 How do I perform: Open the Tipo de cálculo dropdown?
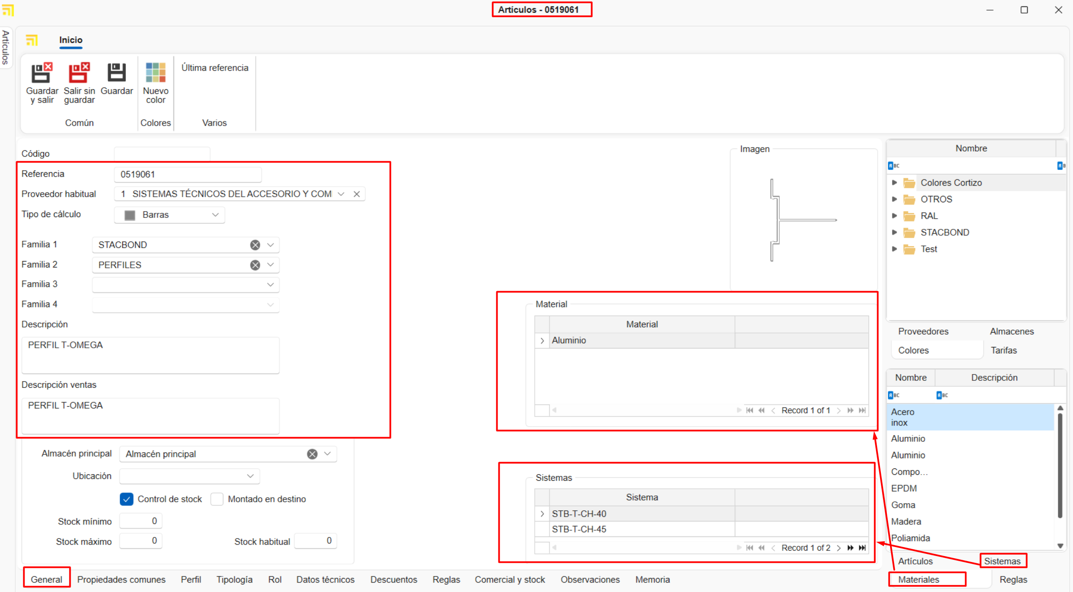pyautogui.click(x=215, y=215)
